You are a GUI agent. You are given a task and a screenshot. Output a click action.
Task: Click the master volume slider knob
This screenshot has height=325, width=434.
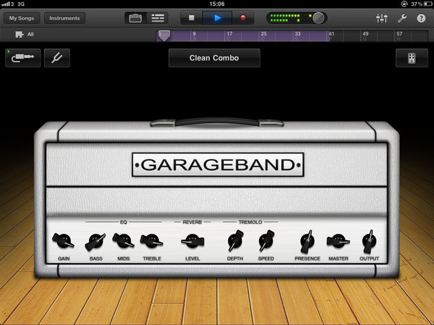click(318, 18)
